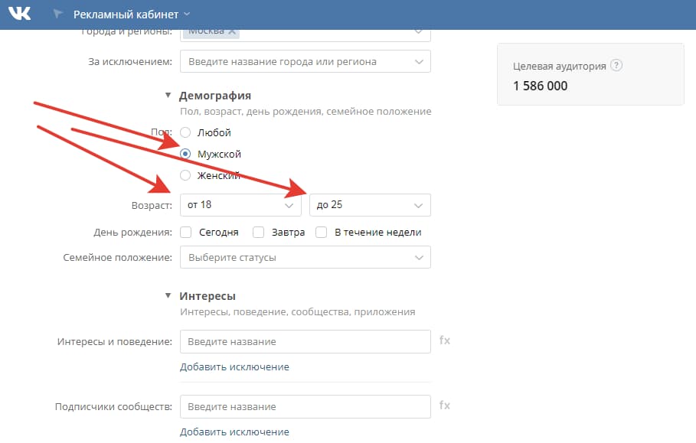The image size is (696, 443).
Task: Click Добавить исключение under Подписчики сообществ
Action: 234,432
